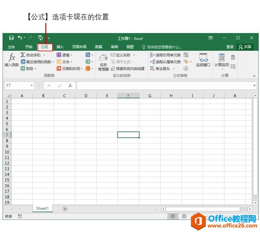This screenshot has width=260, height=233.
Task: Expand the formula bar chevron
Action: [254, 86]
